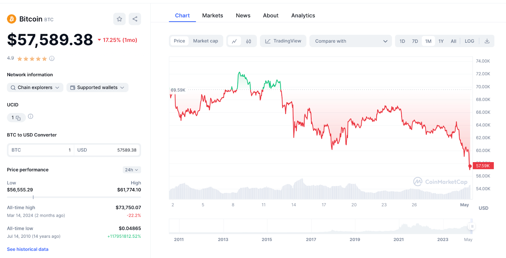The height and width of the screenshot is (258, 506).
Task: Open the About tab
Action: click(271, 15)
